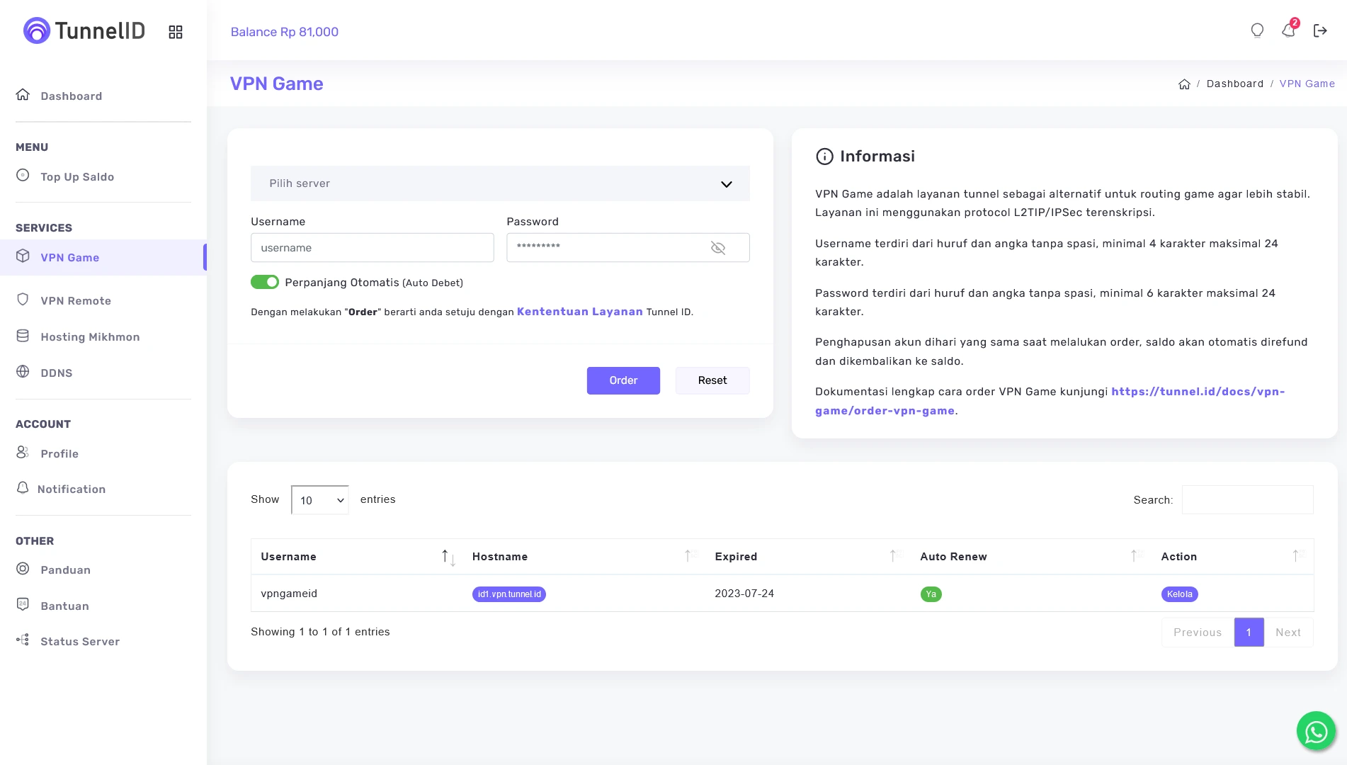This screenshot has width=1347, height=765.
Task: Sort table by Hostname column arrow
Action: [690, 556]
